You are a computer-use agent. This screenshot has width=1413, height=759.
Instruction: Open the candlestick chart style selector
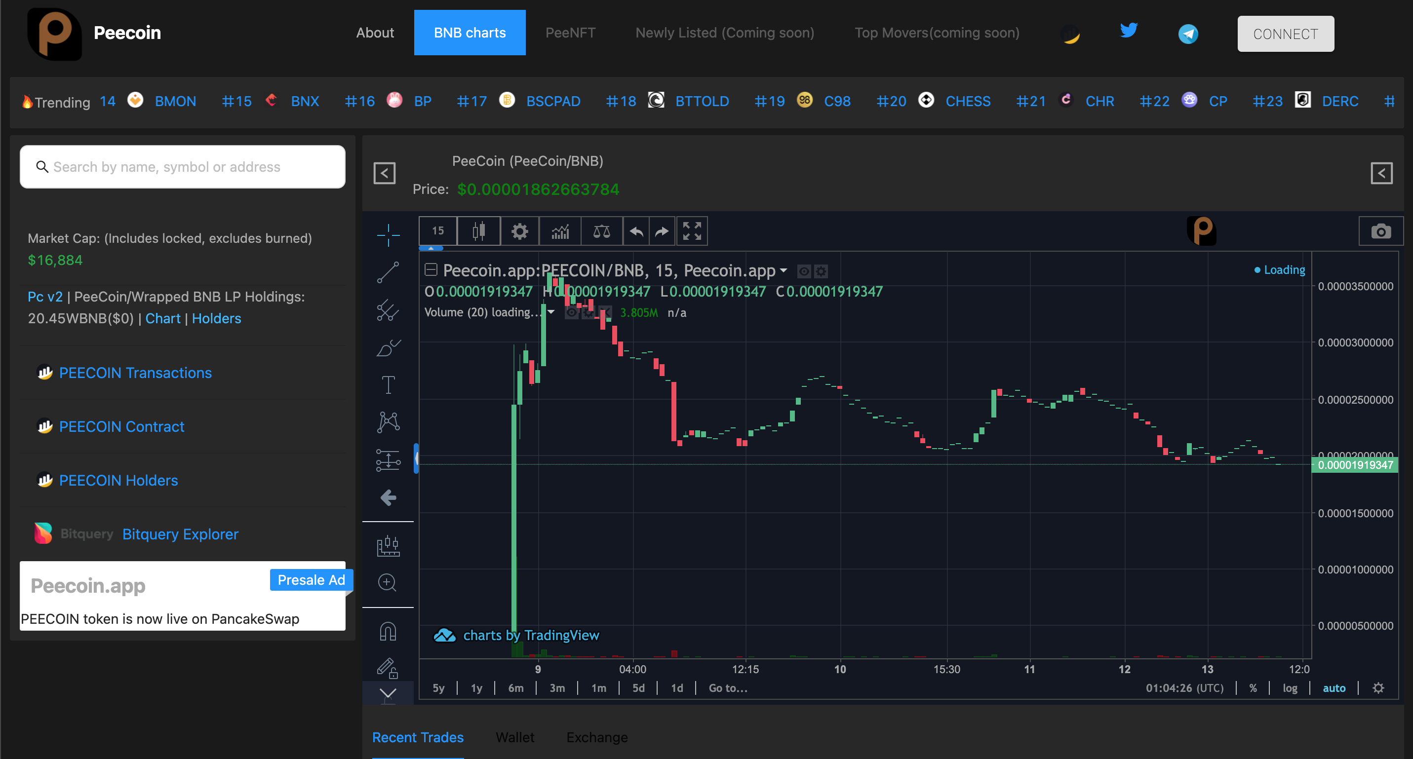click(x=479, y=231)
